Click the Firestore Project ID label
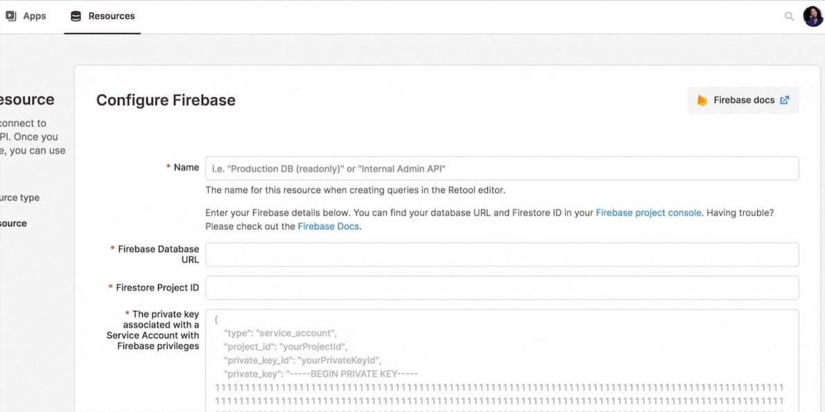 [157, 288]
